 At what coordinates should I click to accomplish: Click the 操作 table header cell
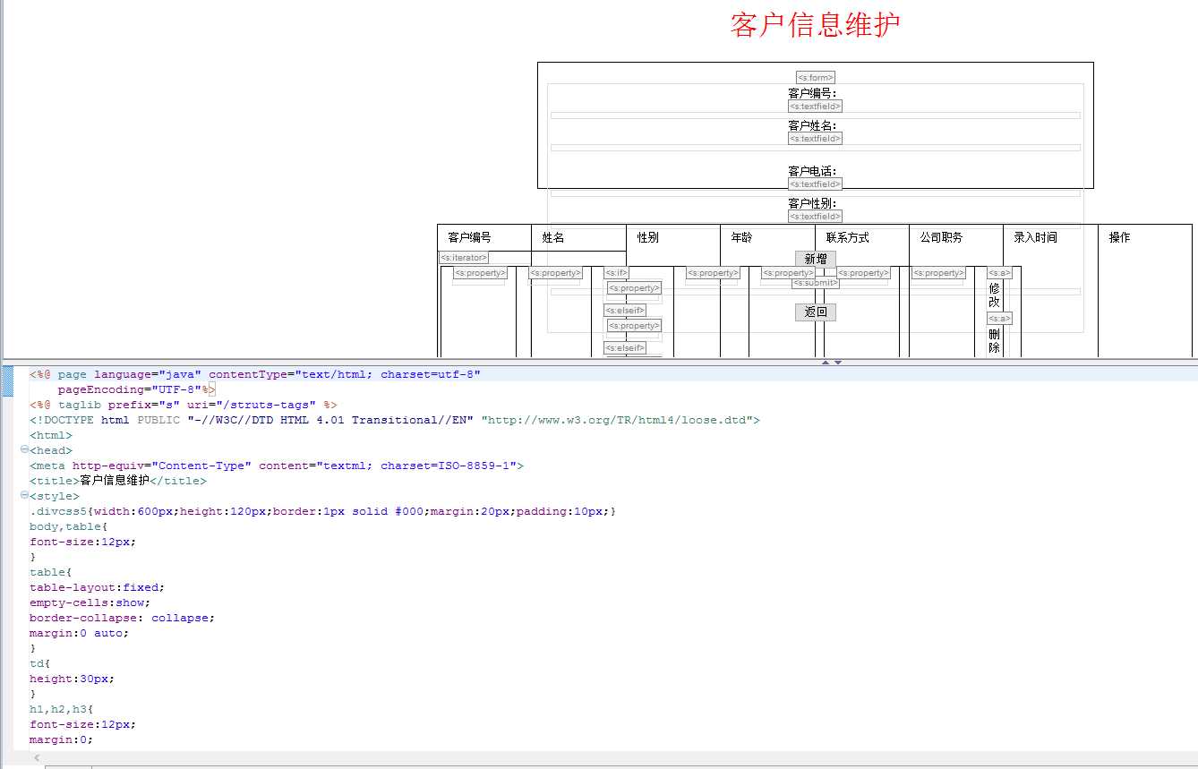(x=1145, y=237)
